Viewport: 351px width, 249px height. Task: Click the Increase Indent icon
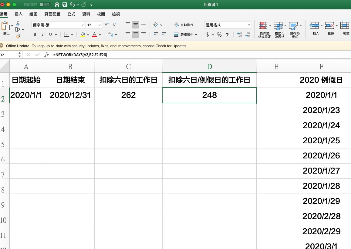[x=164, y=35]
